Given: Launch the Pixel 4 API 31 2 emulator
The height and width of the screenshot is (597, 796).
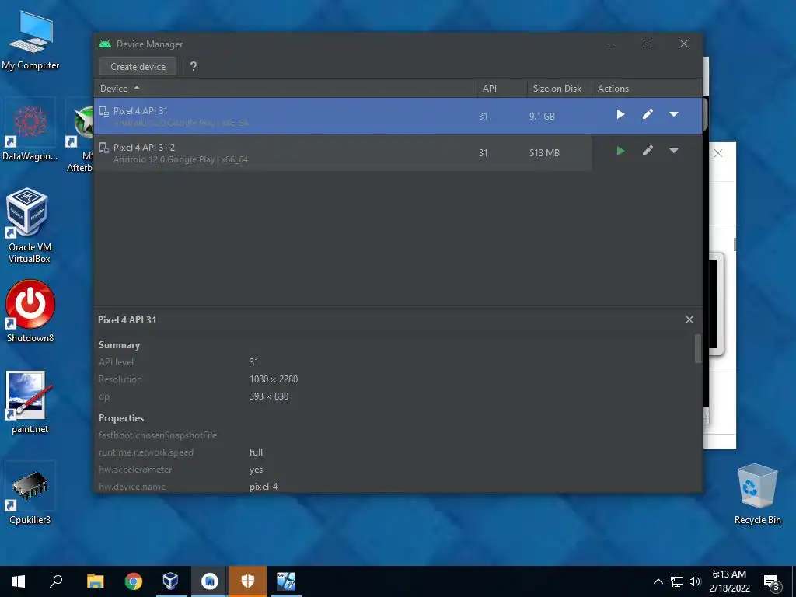Looking at the screenshot, I should [x=620, y=151].
